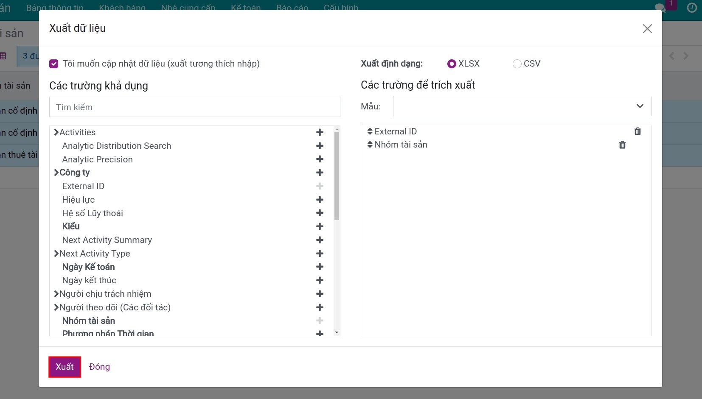Open Báo cáo menu in background

pyautogui.click(x=292, y=7)
